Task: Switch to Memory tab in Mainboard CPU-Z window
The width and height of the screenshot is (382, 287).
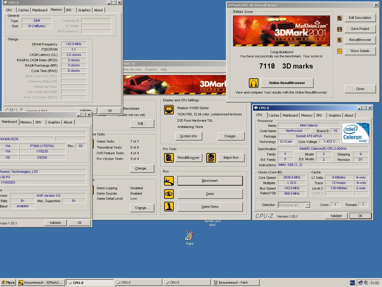Action: 26,122
